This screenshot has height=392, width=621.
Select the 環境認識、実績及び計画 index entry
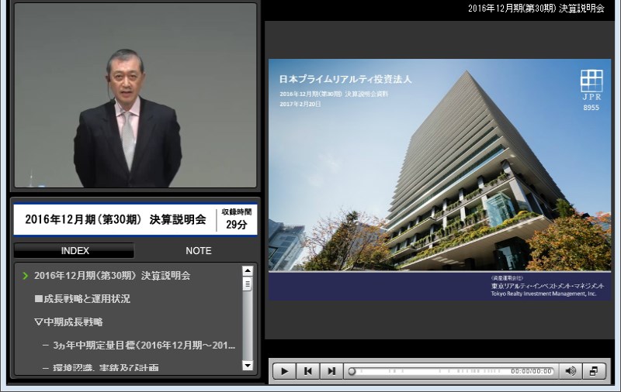pyautogui.click(x=101, y=368)
